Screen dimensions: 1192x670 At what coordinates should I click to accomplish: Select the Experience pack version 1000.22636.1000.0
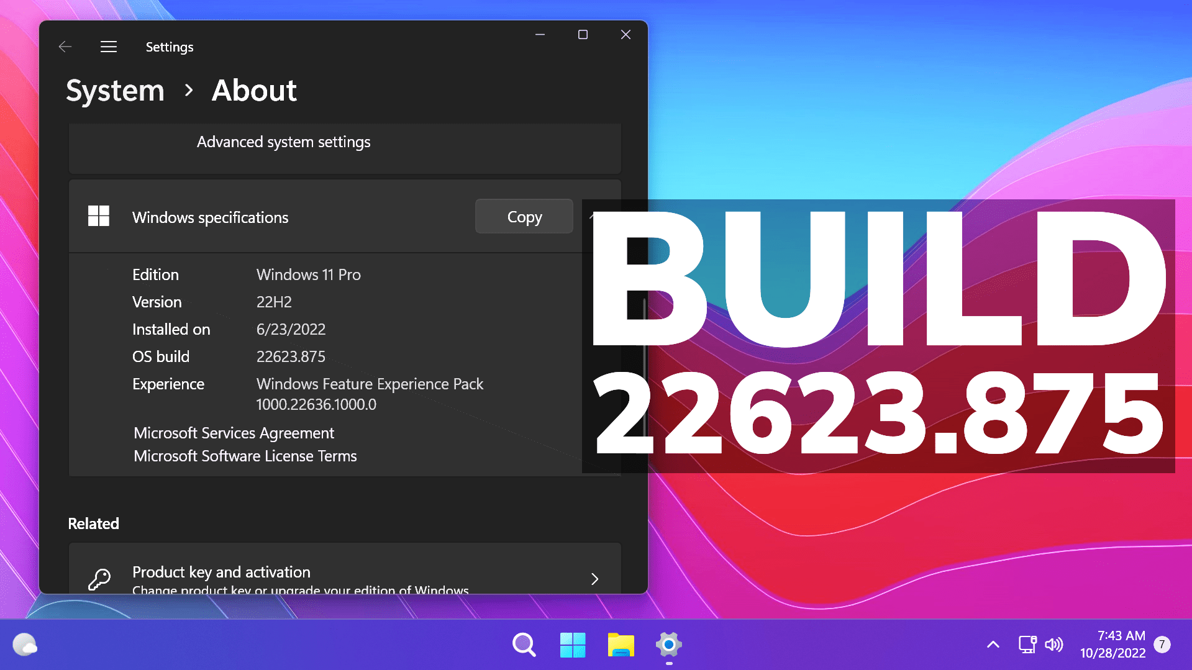pos(316,404)
